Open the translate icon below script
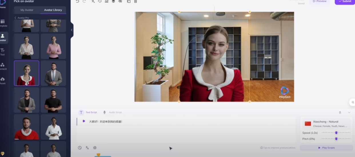 pyautogui.click(x=87, y=148)
